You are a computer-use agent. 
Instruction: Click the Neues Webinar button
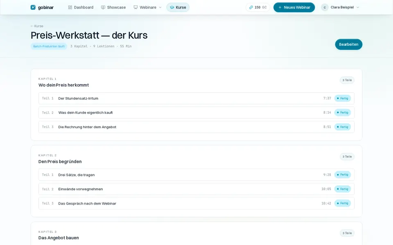pyautogui.click(x=294, y=7)
